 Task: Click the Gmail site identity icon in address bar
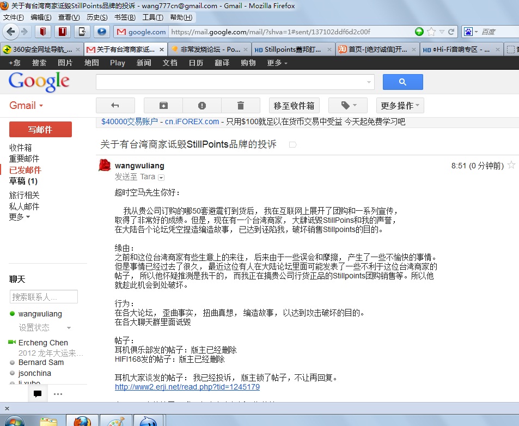(121, 32)
